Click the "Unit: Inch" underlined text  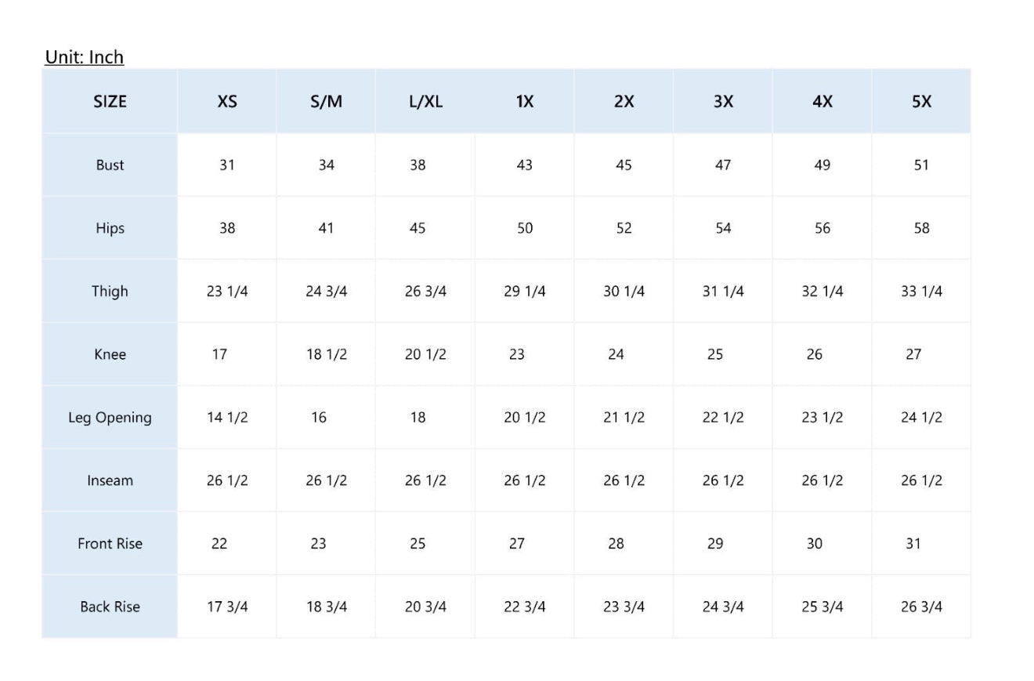pos(84,57)
